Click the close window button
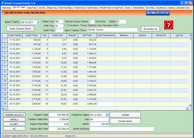194x138 pixels. pyautogui.click(x=190, y=2)
